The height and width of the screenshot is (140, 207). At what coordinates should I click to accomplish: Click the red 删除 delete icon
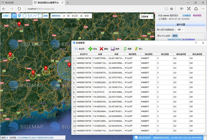pyautogui.click(x=101, y=49)
